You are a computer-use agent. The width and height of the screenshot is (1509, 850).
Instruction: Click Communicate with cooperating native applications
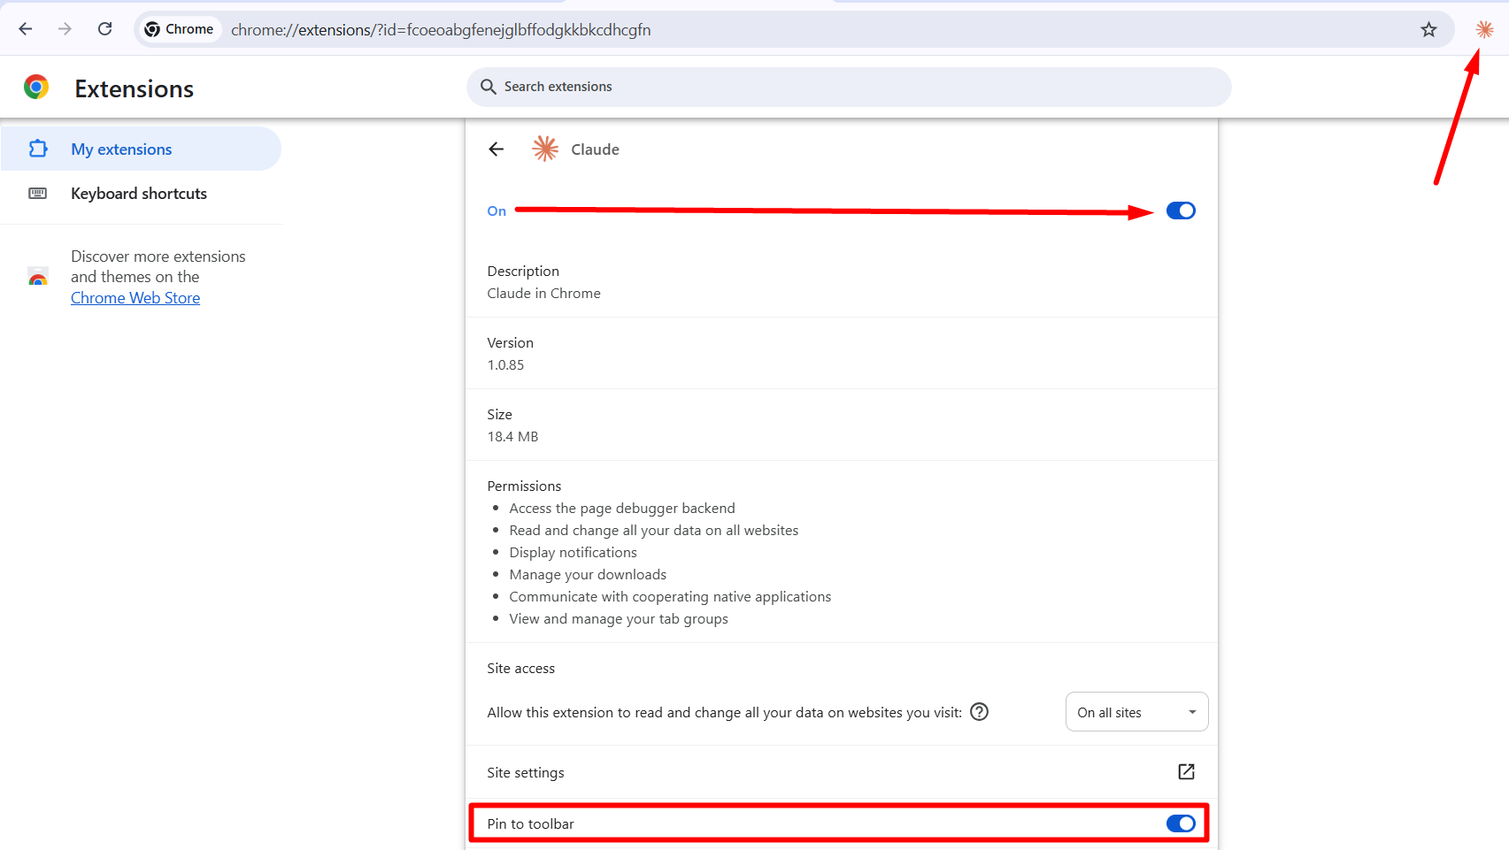(x=670, y=596)
